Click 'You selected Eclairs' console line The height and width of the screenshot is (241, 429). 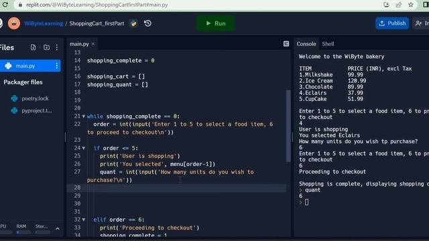329,135
